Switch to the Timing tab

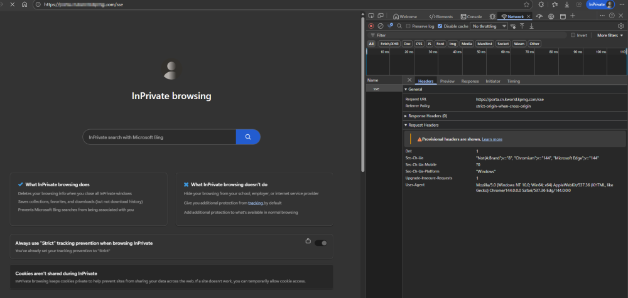pyautogui.click(x=513, y=81)
